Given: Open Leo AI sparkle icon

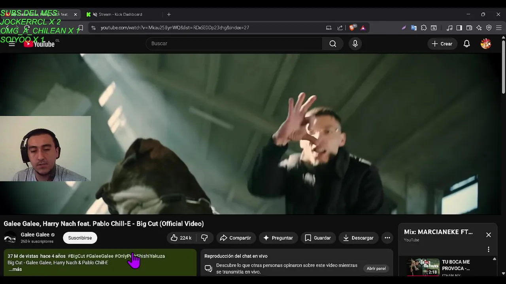Looking at the screenshot, I should (479, 28).
